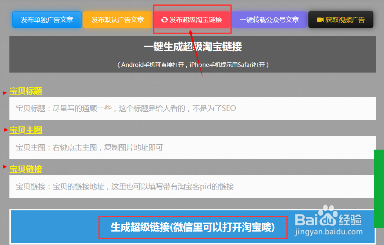384x245 pixels.
Task: Open the 发布默认广告文章 button
Action: point(118,20)
